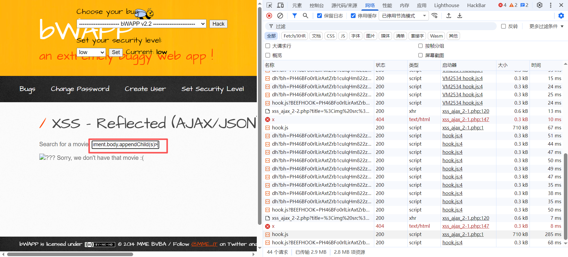Stop recording the network log
568x257 pixels.
pos(269,16)
